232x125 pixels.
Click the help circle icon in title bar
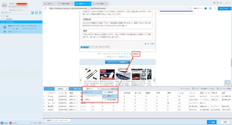pos(217,3)
